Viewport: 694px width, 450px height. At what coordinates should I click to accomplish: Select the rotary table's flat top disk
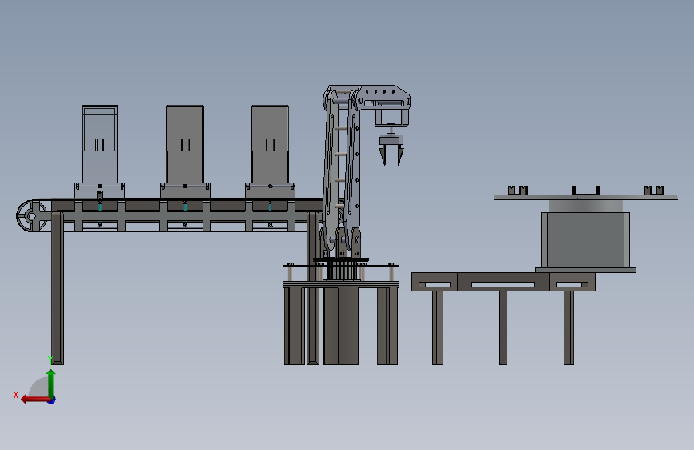click(586, 197)
